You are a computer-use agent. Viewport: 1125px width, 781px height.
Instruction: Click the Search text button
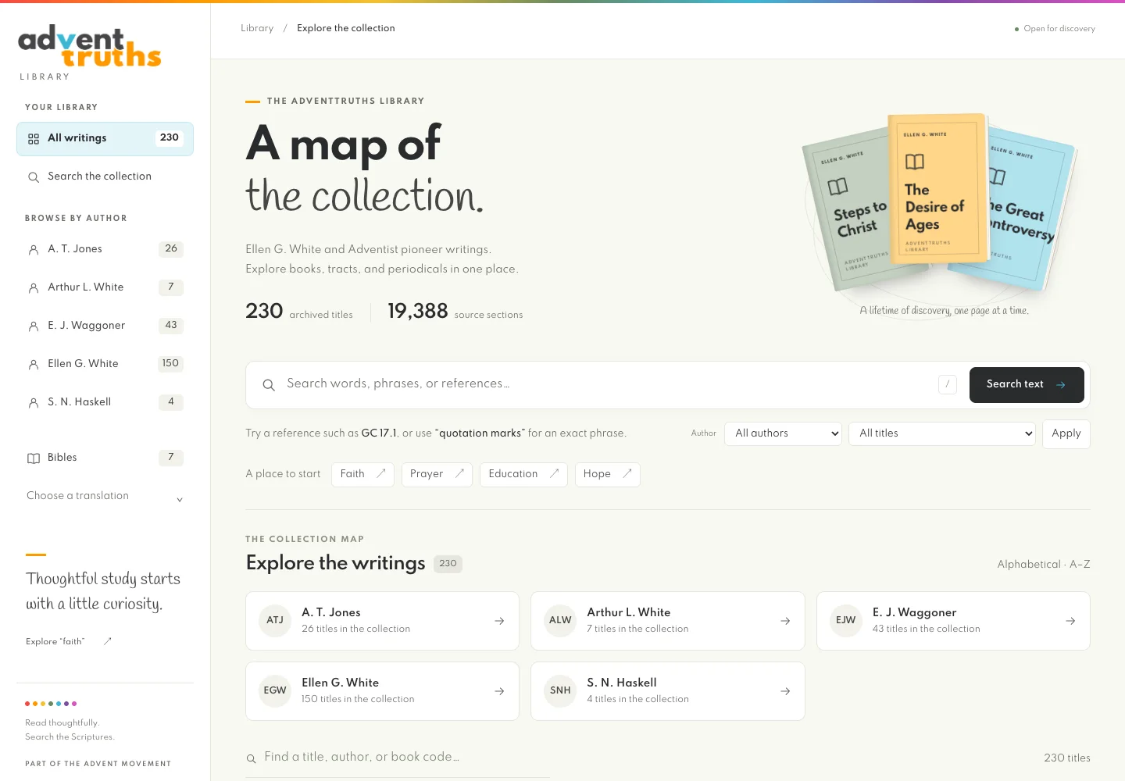coord(1027,385)
